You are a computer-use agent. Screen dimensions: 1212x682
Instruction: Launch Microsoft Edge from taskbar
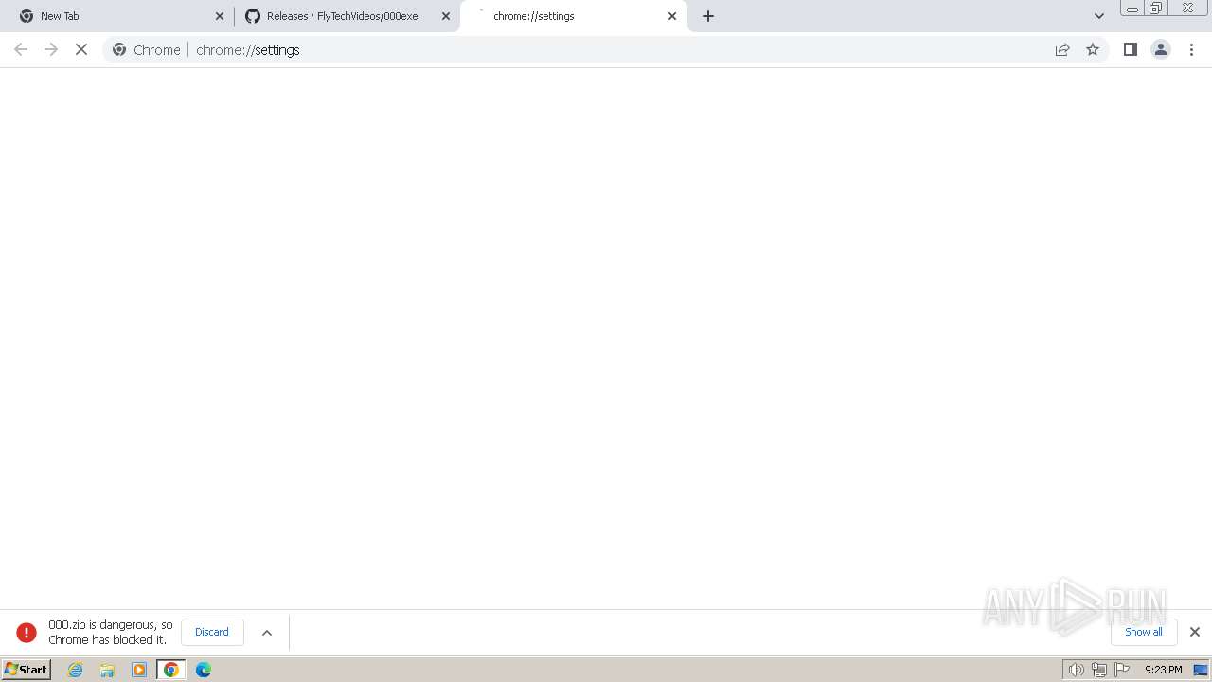tap(204, 670)
